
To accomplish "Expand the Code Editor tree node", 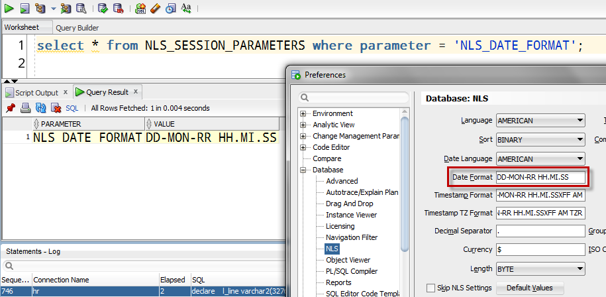I will click(303, 147).
